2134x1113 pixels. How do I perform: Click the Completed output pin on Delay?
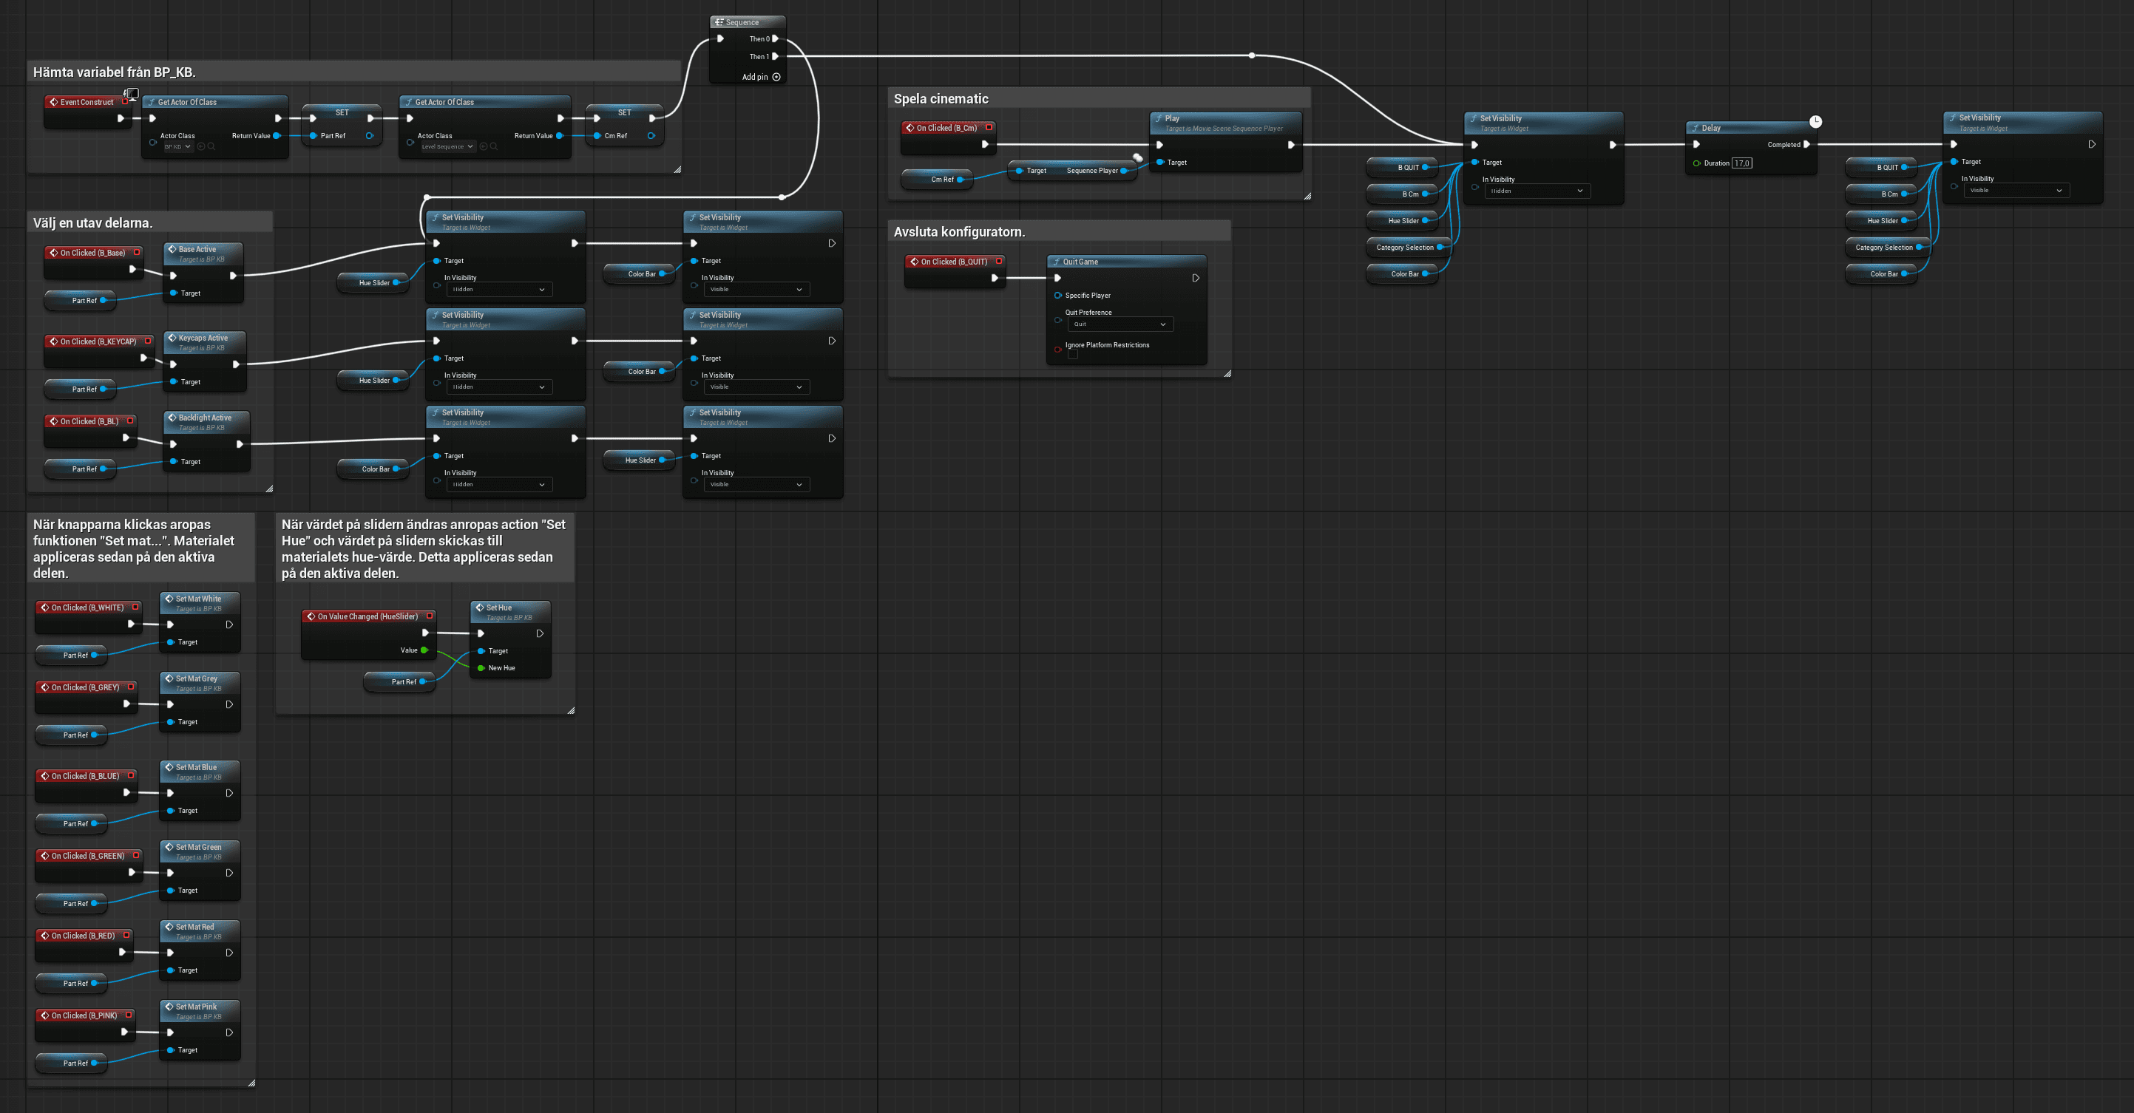tap(1806, 144)
